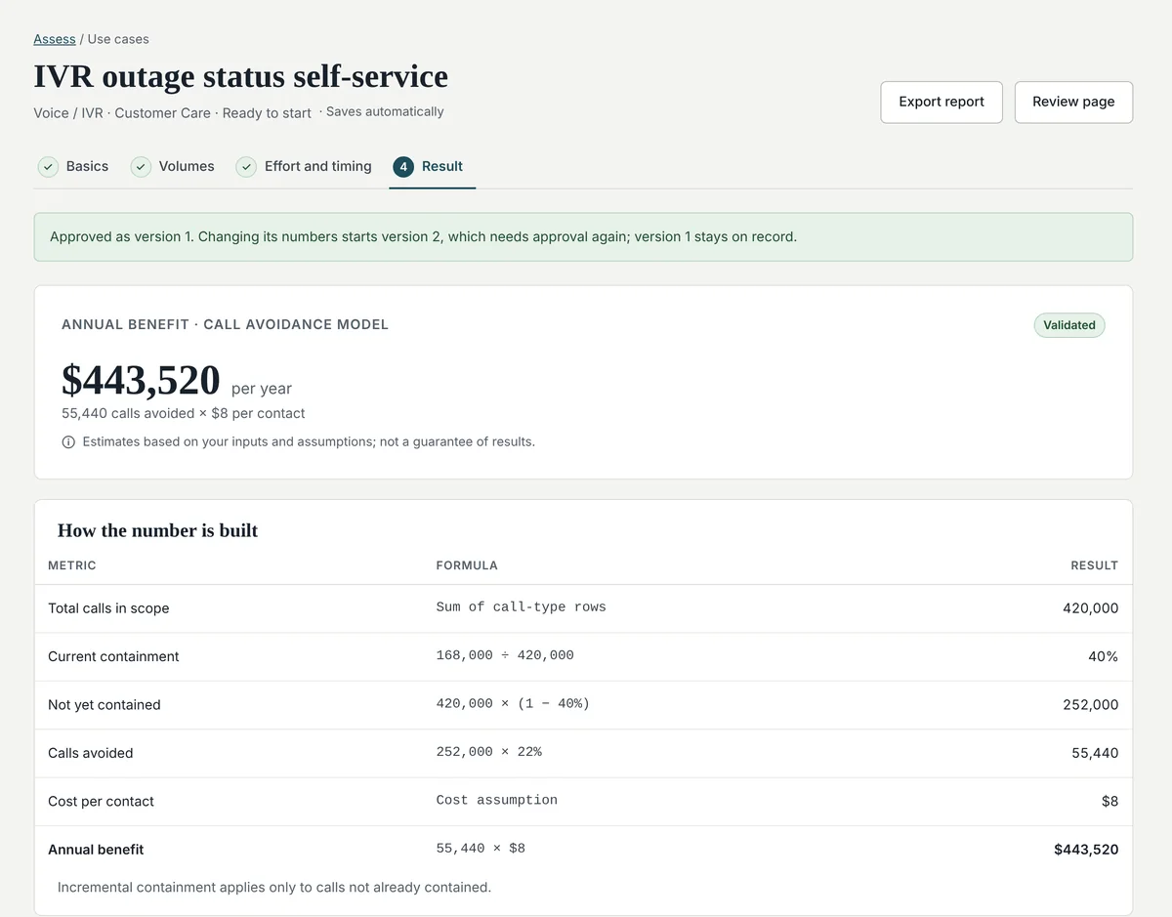Click the approved version 1 notice banner
The width and height of the screenshot is (1172, 917).
pos(583,237)
